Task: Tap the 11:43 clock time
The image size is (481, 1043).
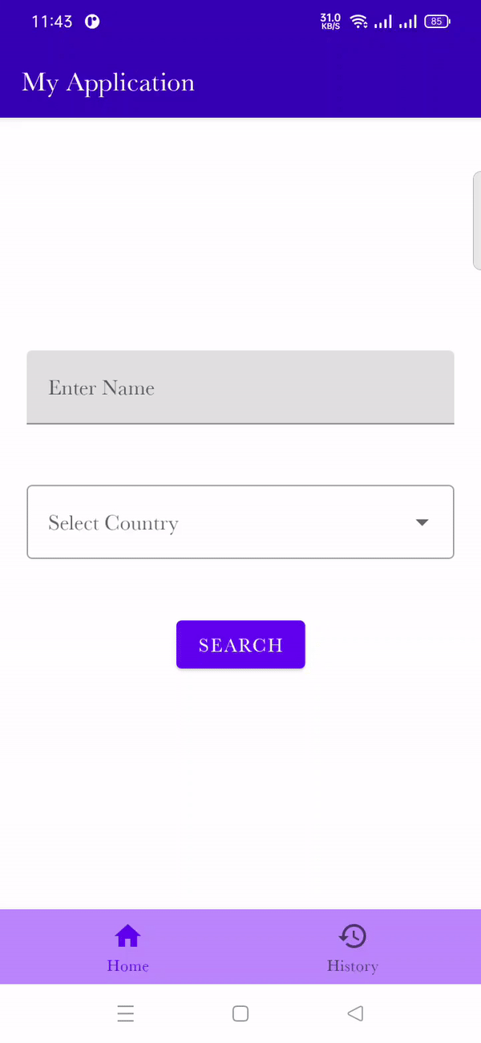Action: 52,22
